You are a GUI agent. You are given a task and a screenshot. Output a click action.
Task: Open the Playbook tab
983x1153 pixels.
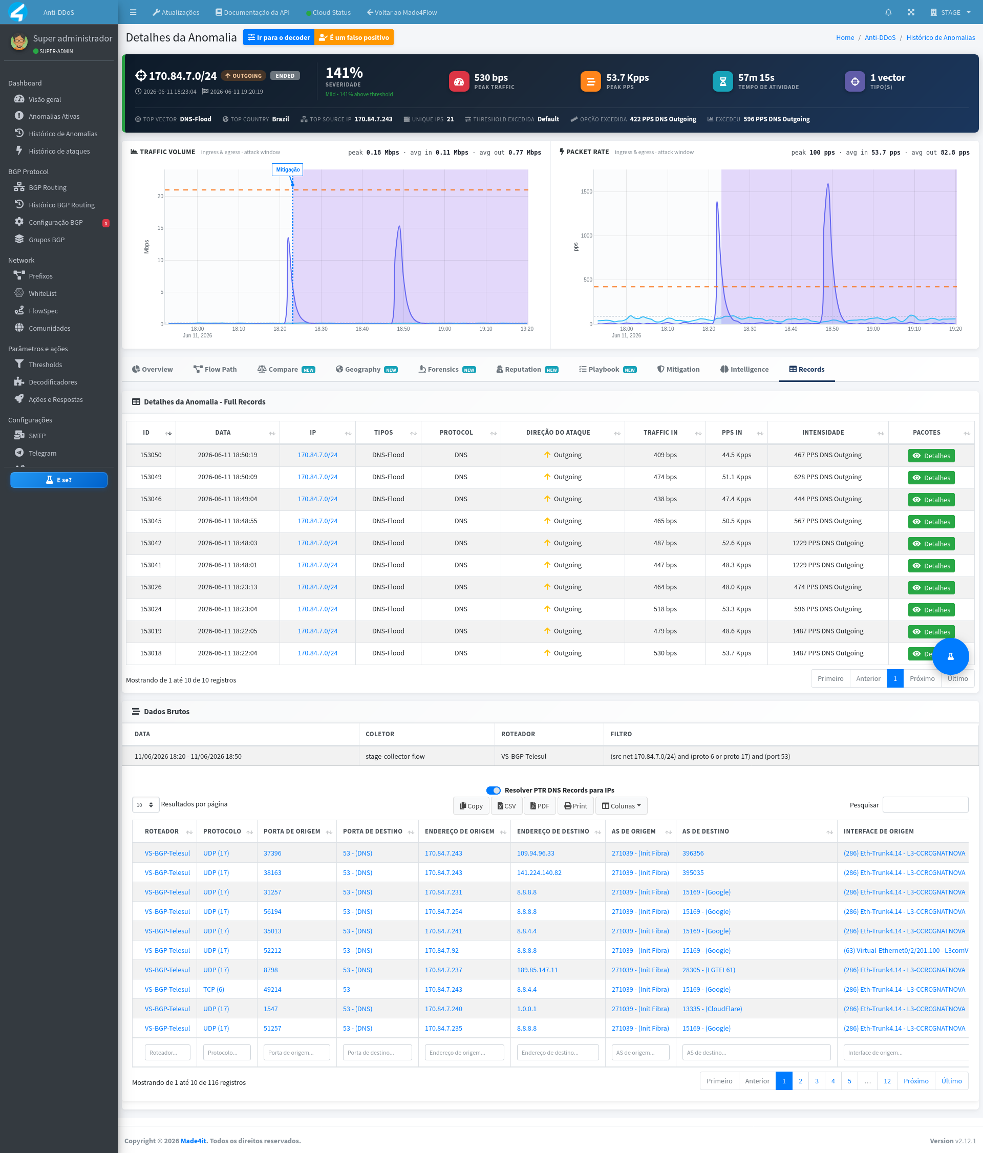pyautogui.click(x=608, y=370)
